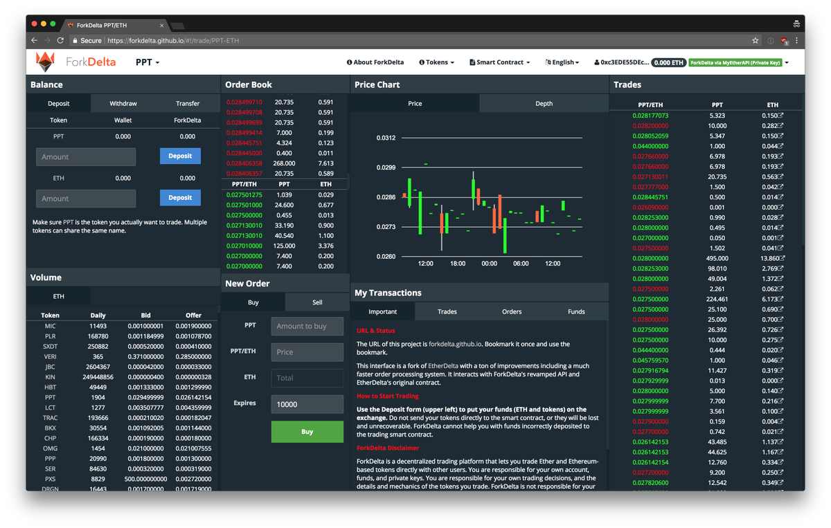Focus the Expires field showing 10000
The image size is (831, 528).
307,404
